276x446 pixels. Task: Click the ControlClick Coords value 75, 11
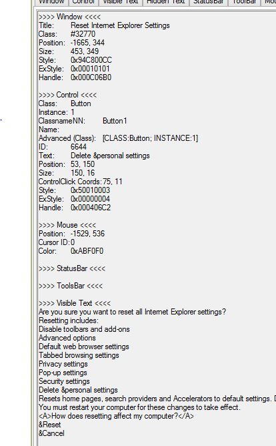point(113,182)
